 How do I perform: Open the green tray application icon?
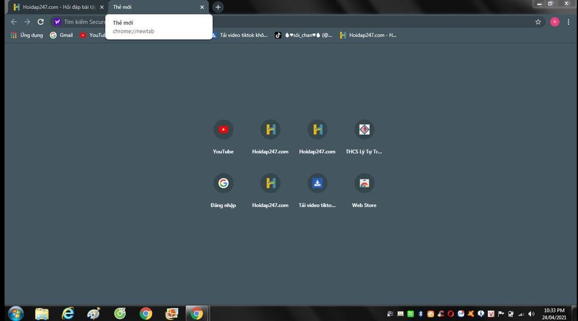[x=410, y=314]
